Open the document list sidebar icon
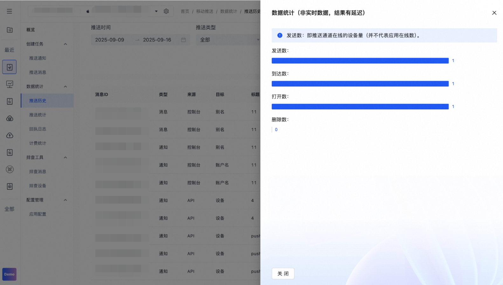Screen dimensions: 503x285 point(10,30)
